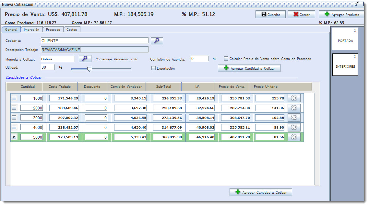The image size is (369, 206).
Task: Delete the 3000 quantity row
Action: 294,118
